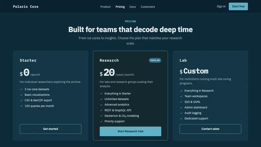Click the checkmark beside Basic visualizations

point(21,95)
